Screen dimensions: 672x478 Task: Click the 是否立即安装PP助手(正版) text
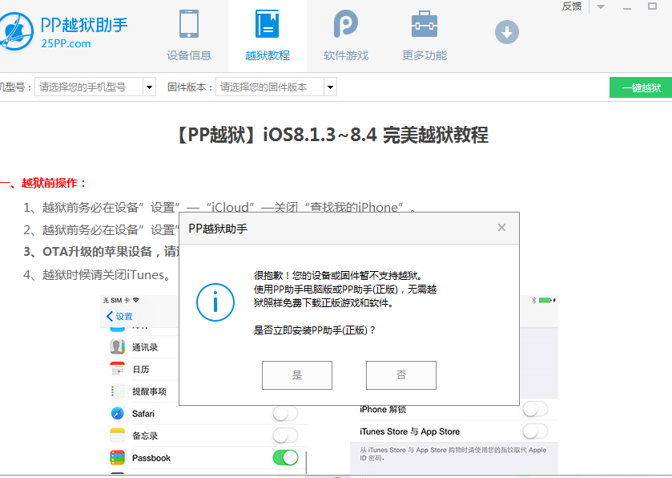[x=315, y=330]
